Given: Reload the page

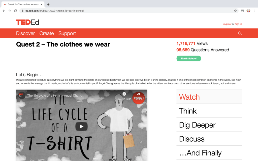Looking at the screenshot, I should pos(15,11).
